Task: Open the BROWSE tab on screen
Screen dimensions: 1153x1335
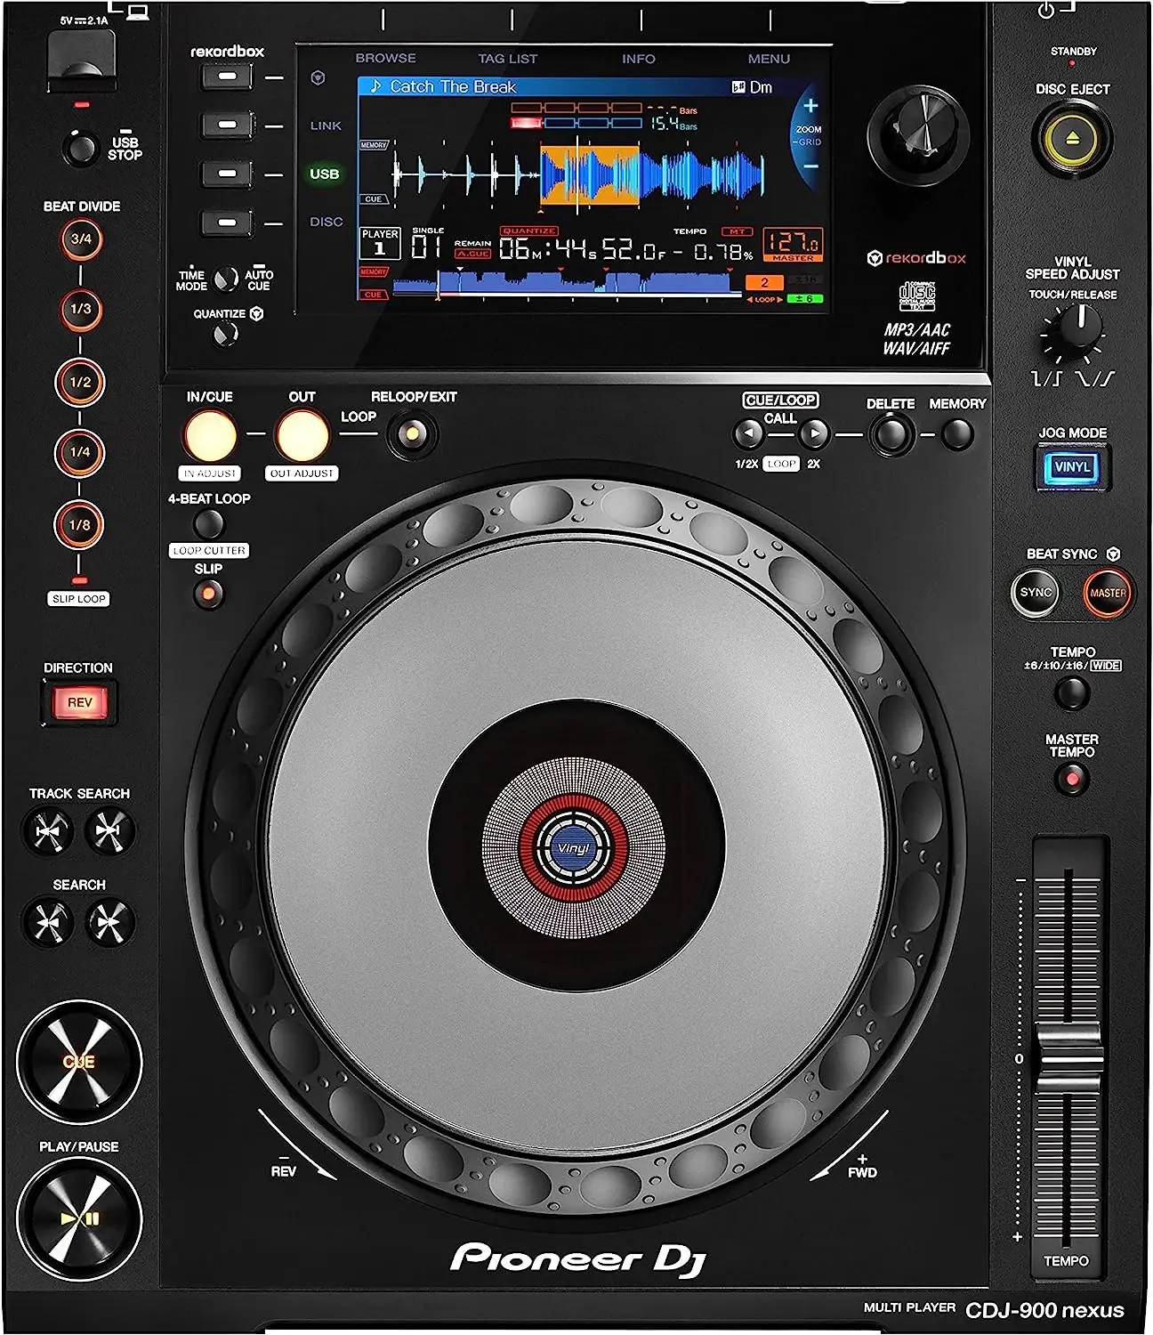Action: [385, 58]
